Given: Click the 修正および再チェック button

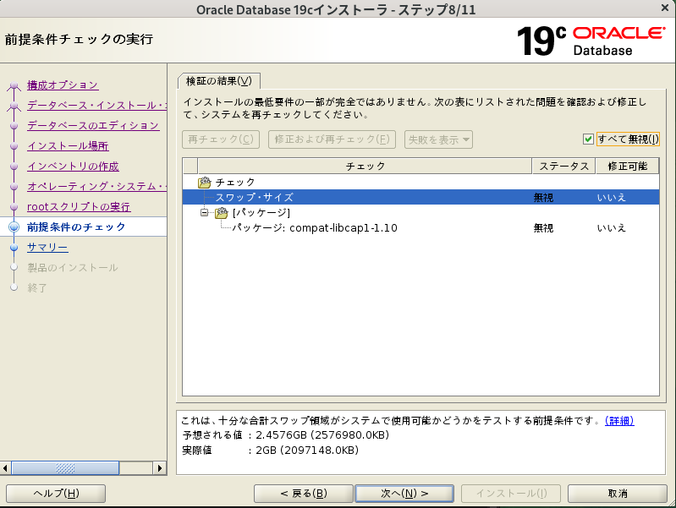Looking at the screenshot, I should tap(332, 139).
